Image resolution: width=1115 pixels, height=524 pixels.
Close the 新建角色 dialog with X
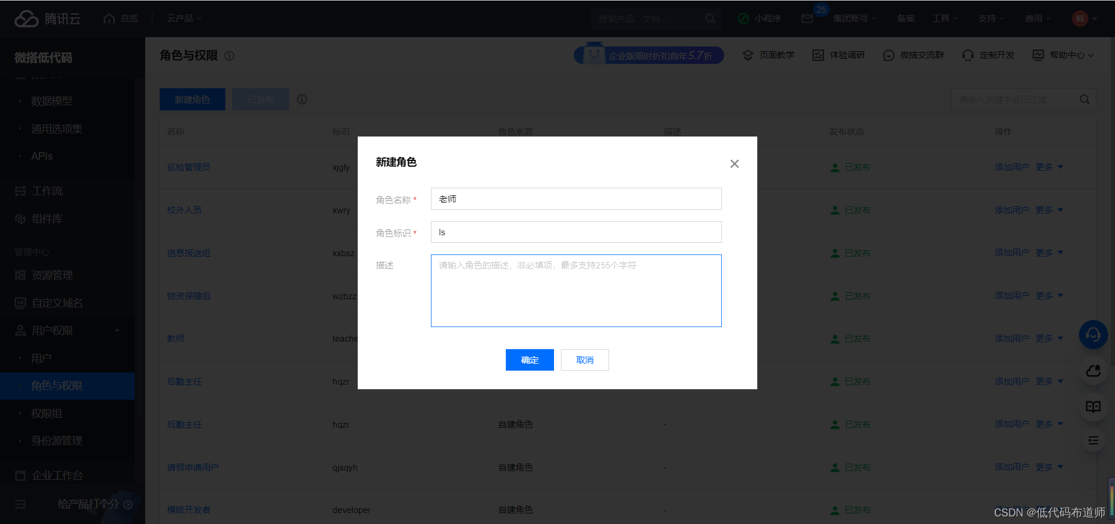(735, 164)
